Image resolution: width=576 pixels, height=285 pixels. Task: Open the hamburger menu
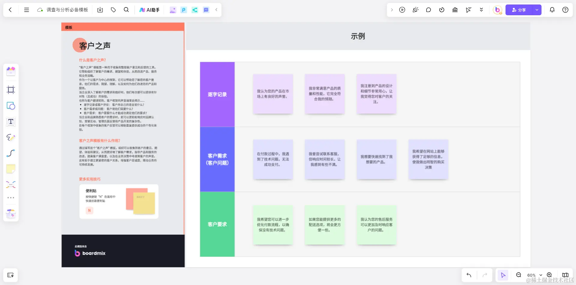click(26, 10)
